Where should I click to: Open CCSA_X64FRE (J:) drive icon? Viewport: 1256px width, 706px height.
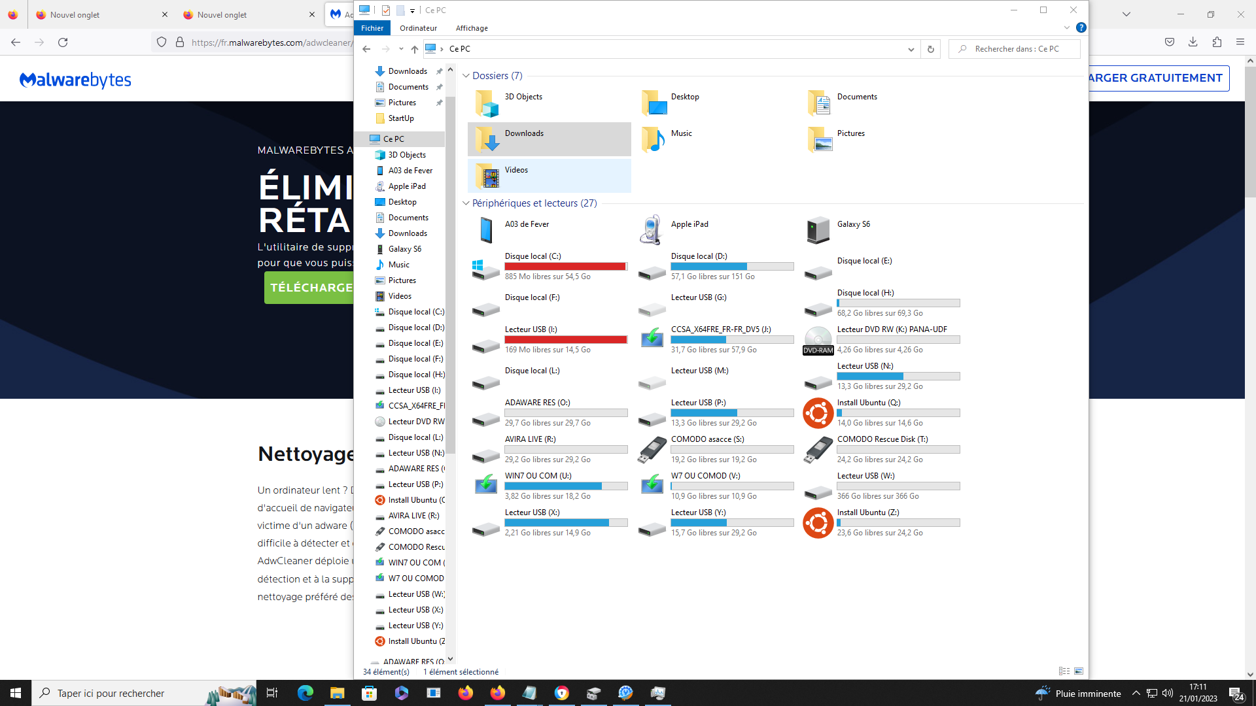click(x=652, y=338)
